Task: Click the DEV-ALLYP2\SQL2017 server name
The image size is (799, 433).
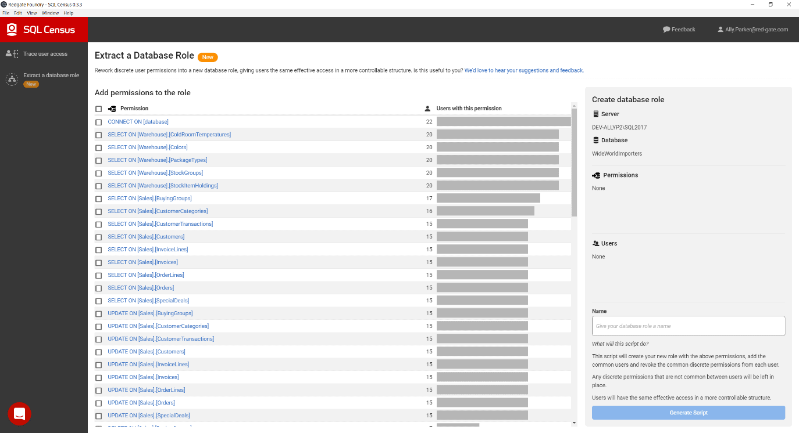Action: click(x=619, y=127)
